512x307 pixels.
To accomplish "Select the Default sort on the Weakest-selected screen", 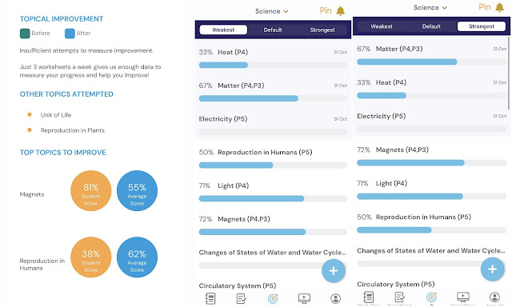I will [x=273, y=30].
